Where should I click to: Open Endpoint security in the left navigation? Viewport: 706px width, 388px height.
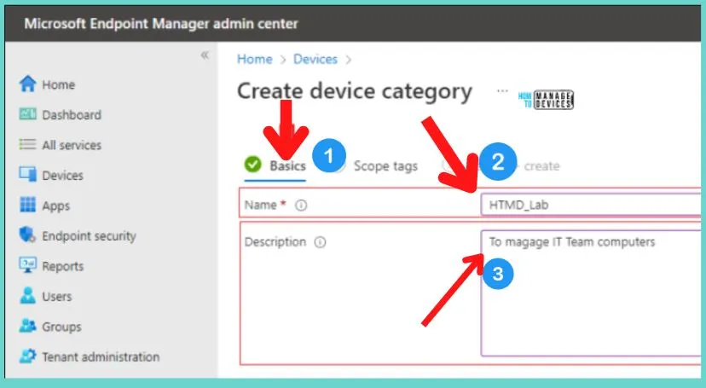[x=89, y=236]
